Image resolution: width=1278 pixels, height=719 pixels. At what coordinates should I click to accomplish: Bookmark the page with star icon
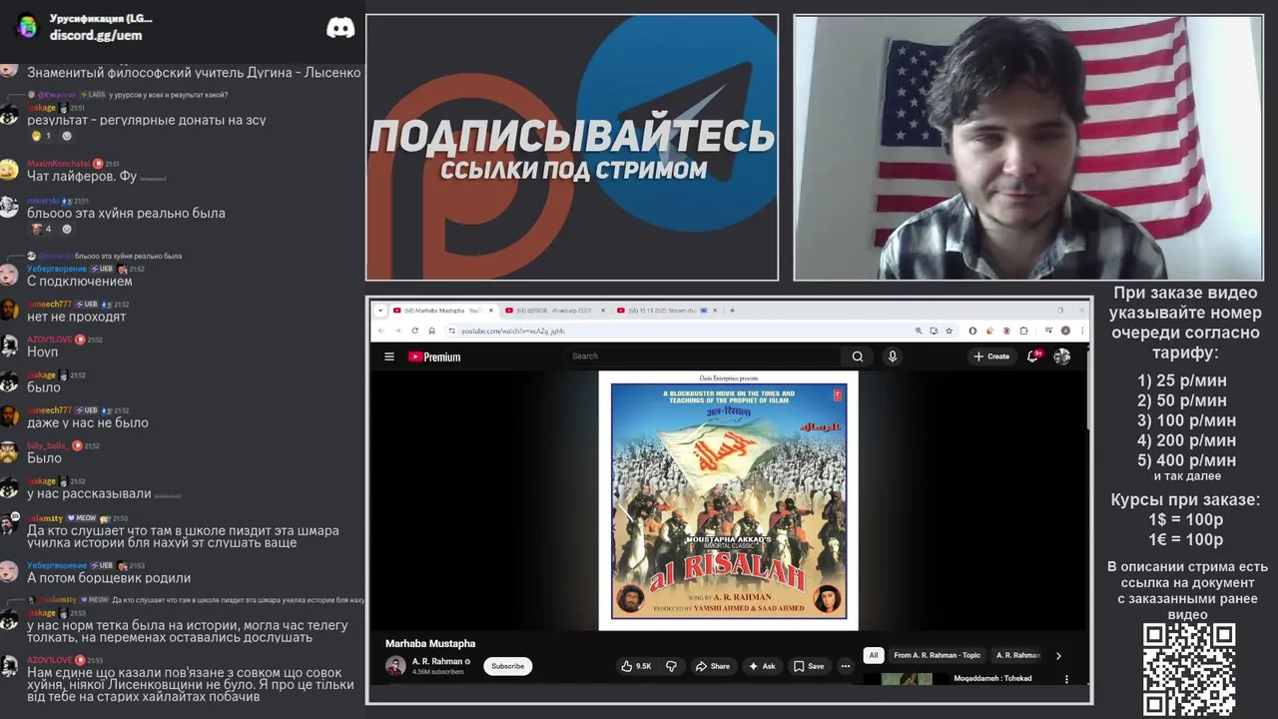(949, 331)
